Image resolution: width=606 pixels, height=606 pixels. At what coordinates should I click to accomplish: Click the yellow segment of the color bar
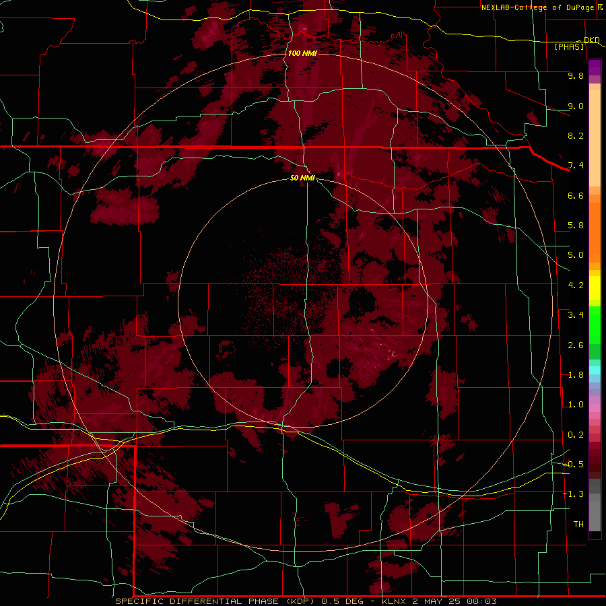click(595, 288)
